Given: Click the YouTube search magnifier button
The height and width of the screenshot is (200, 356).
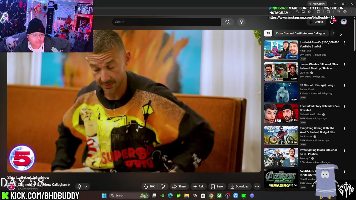Looking at the screenshot, I should click(227, 22).
